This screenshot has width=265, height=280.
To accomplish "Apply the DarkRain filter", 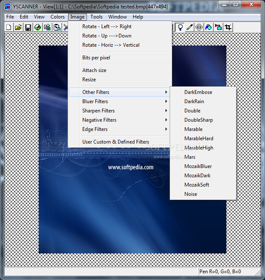I will (203, 101).
